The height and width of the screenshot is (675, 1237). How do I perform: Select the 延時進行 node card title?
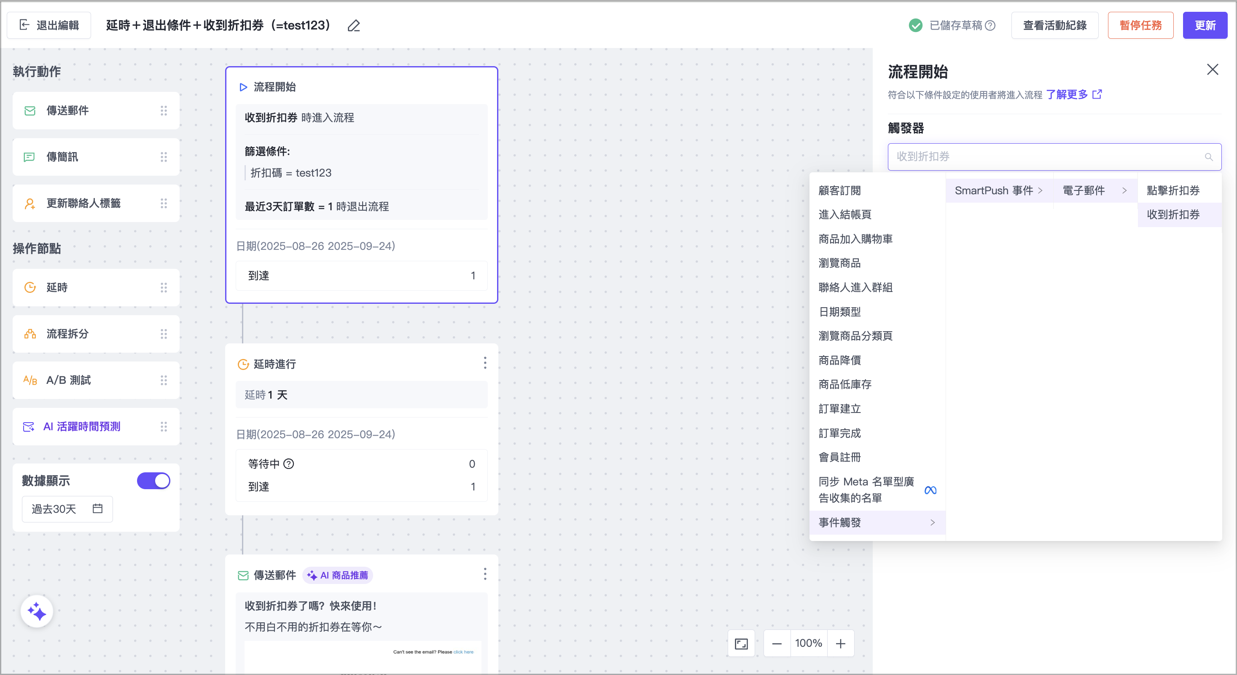[x=274, y=364]
